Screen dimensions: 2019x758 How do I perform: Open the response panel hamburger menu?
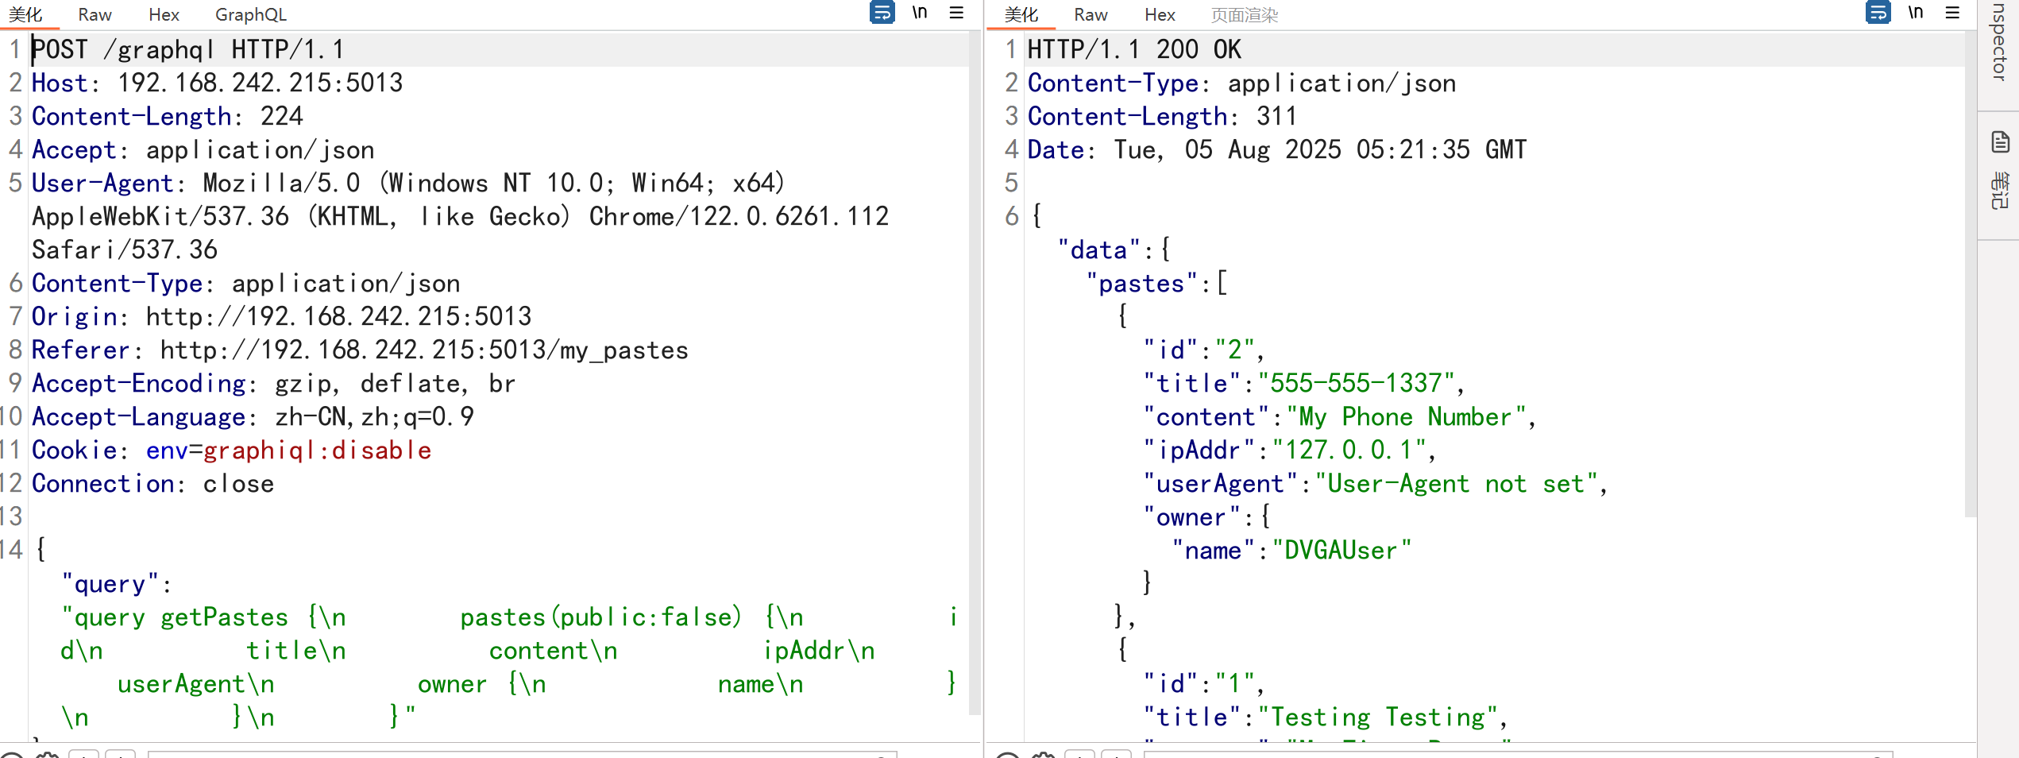[1952, 13]
